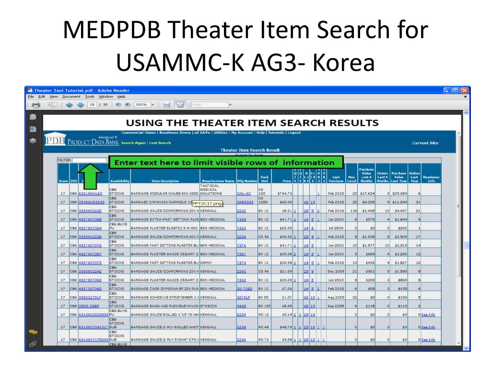Click inside the Find search field
491x368 pixels.
(210, 105)
